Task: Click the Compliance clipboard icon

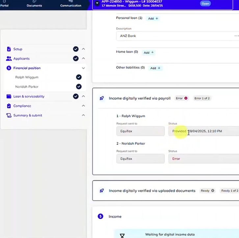Action: point(9,106)
